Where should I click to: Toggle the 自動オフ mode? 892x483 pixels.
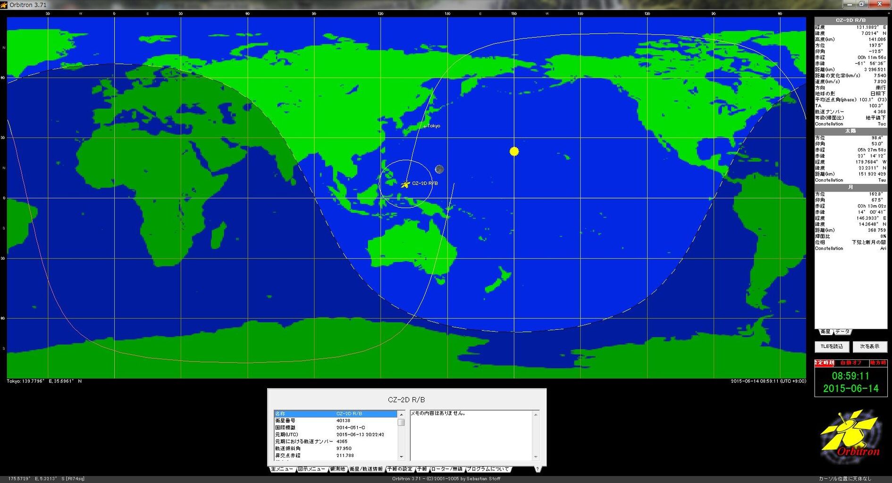851,363
